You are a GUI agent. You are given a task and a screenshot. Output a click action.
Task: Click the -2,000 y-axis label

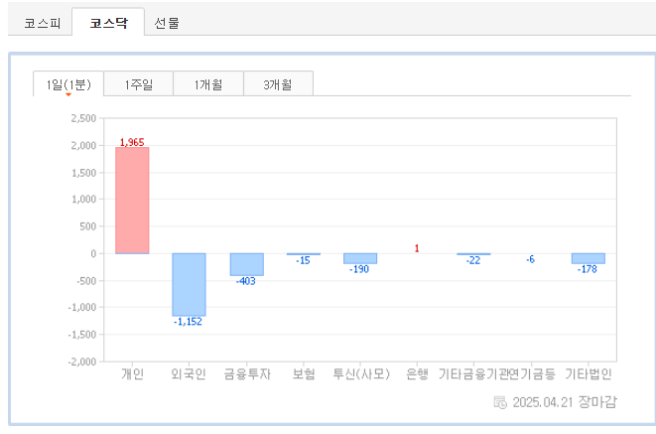click(82, 362)
